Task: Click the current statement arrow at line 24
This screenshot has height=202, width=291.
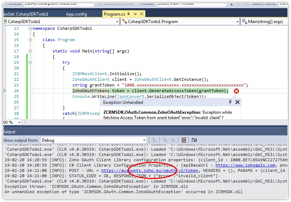Action: click(x=5, y=91)
